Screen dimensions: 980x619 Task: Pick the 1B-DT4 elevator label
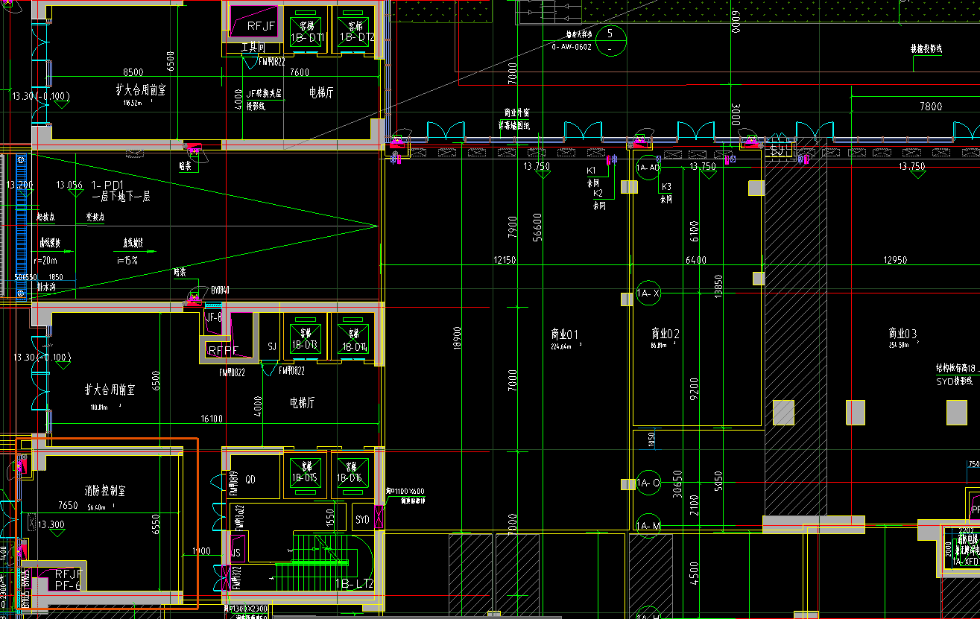click(354, 346)
